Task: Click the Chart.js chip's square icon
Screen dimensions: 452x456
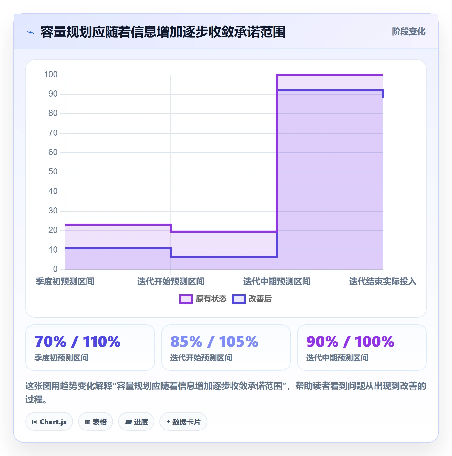Action: [x=35, y=422]
